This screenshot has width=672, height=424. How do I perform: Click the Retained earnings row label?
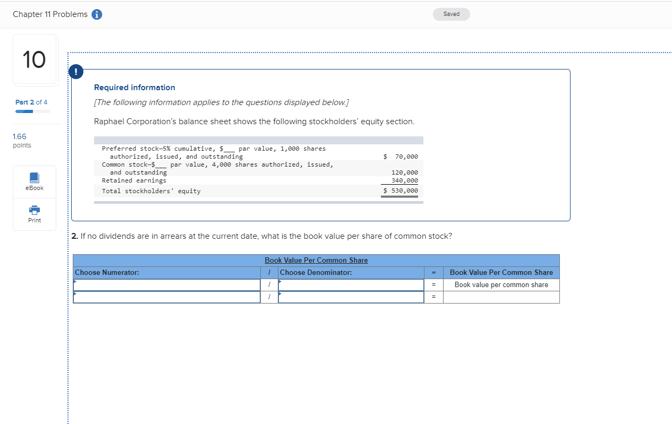[x=134, y=180]
